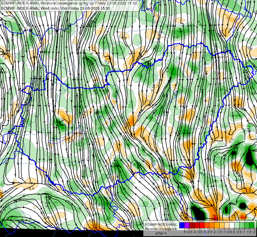The height and width of the screenshot is (237, 257).
Task: Click the -3 tick label on legend
Action: click(x=204, y=232)
